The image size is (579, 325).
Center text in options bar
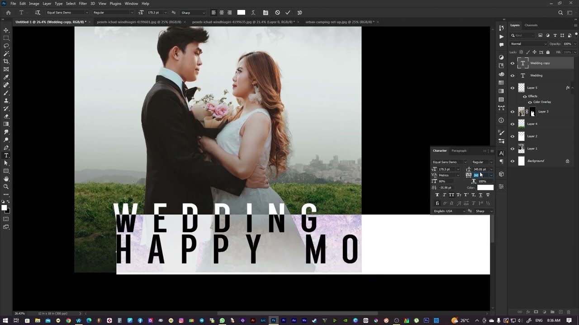(221, 13)
